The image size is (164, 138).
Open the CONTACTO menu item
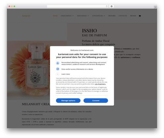[x=123, y=16]
